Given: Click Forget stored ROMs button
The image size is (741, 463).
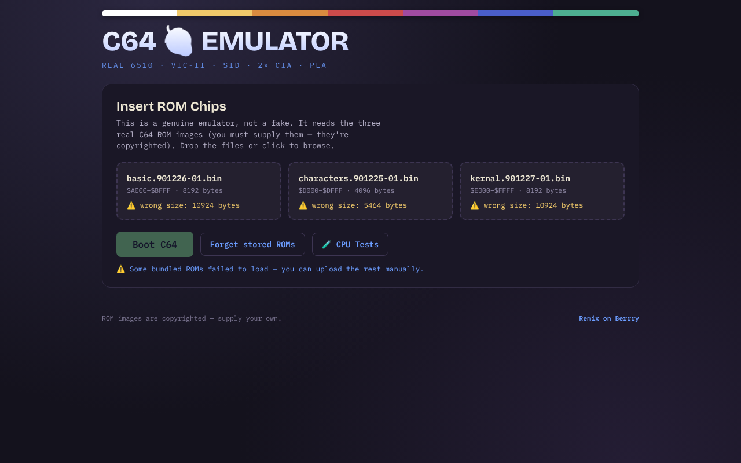Looking at the screenshot, I should click(x=252, y=244).
